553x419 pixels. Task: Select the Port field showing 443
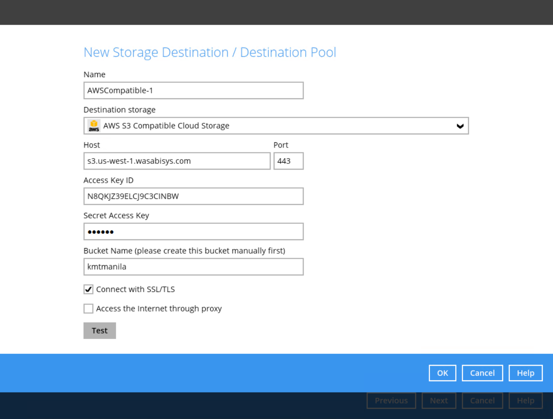click(288, 161)
